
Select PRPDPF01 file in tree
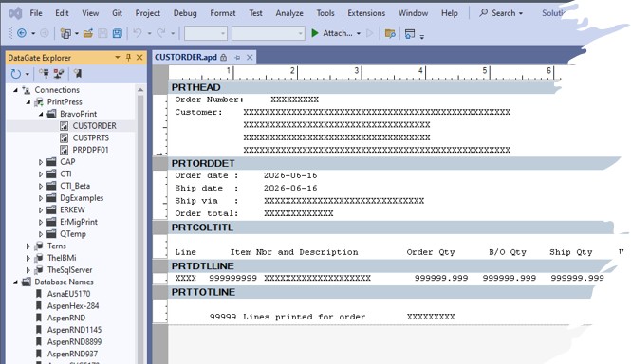pyautogui.click(x=90, y=150)
